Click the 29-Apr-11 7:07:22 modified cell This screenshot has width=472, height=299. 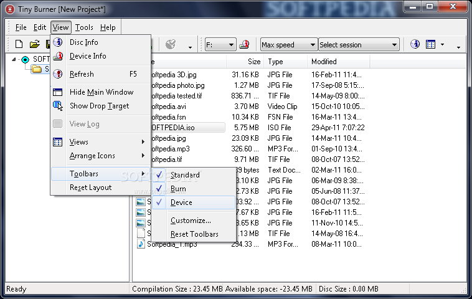pos(337,128)
